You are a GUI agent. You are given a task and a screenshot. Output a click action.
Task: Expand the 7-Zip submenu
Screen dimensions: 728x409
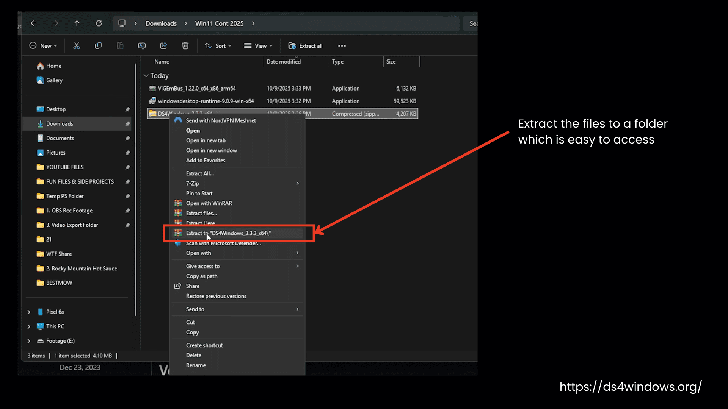pyautogui.click(x=237, y=183)
